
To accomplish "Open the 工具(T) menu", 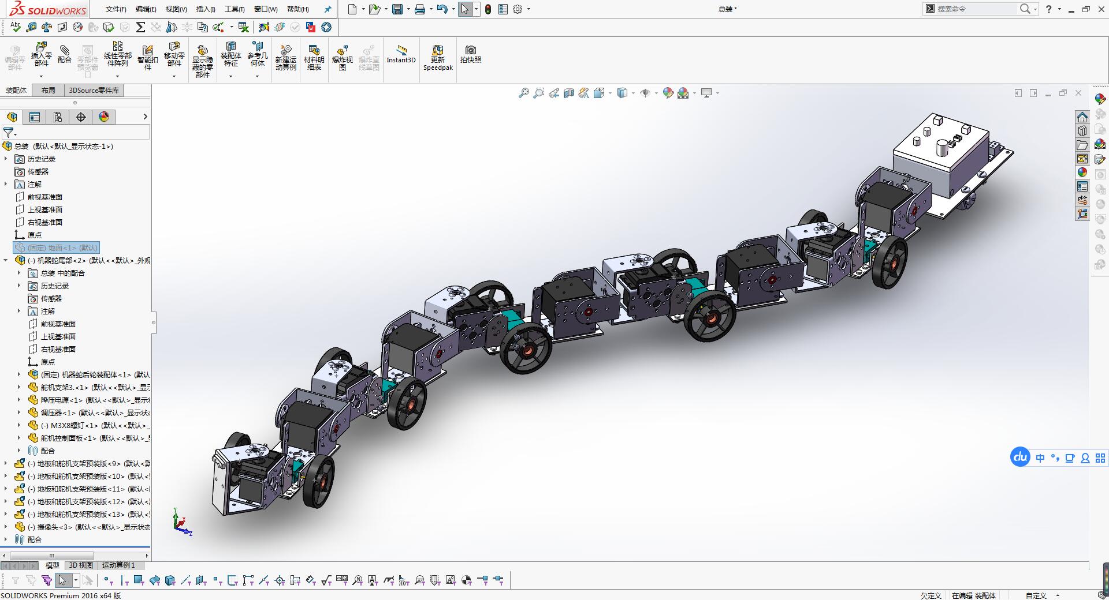I will pos(235,9).
